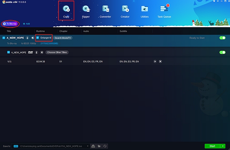Toggle the A_NEW_HOPE DVD source switch
Viewport: 230px width, 150px height.
pyautogui.click(x=222, y=52)
